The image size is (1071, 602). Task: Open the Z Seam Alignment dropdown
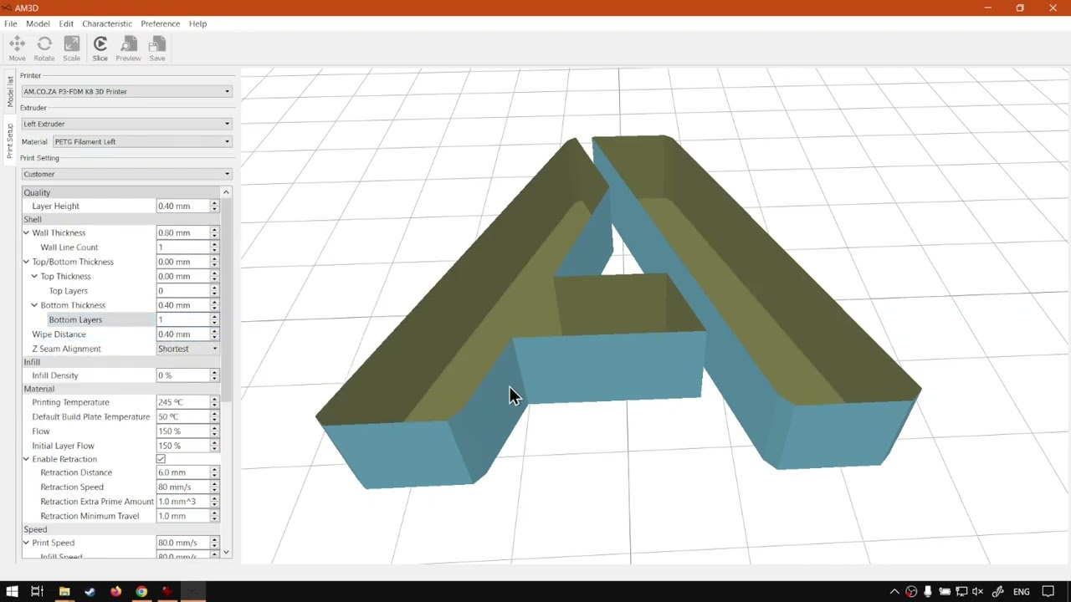pyautogui.click(x=187, y=349)
